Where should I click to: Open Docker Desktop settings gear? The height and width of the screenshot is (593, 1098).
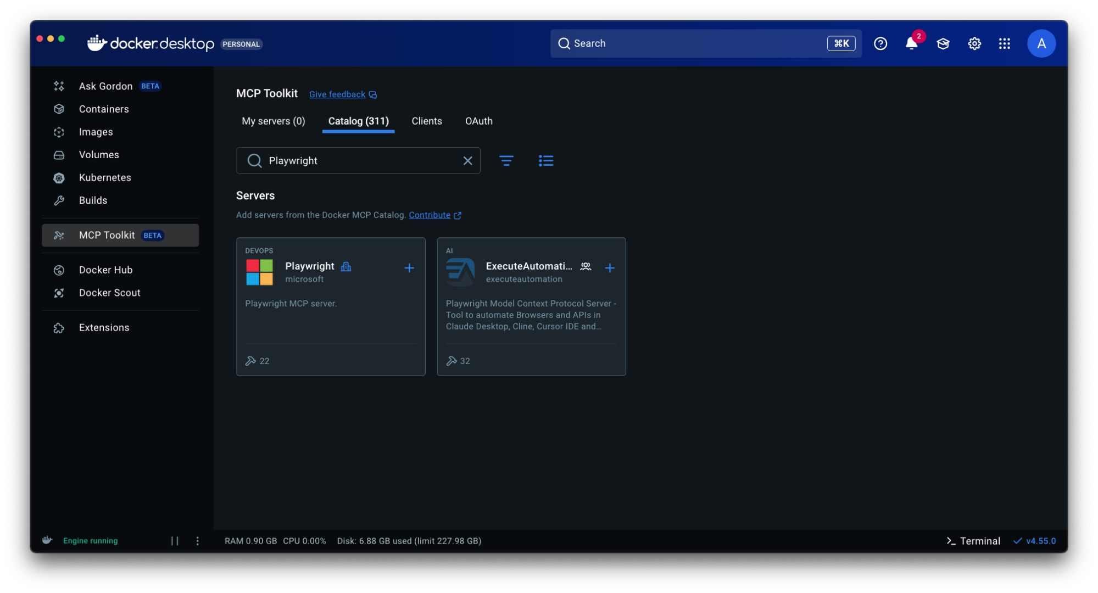coord(974,43)
